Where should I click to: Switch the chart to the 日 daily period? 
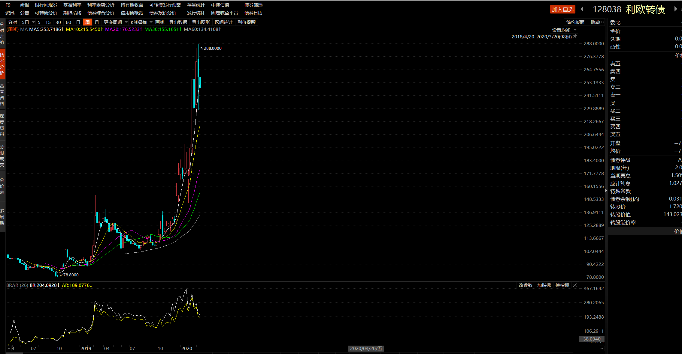pos(78,22)
